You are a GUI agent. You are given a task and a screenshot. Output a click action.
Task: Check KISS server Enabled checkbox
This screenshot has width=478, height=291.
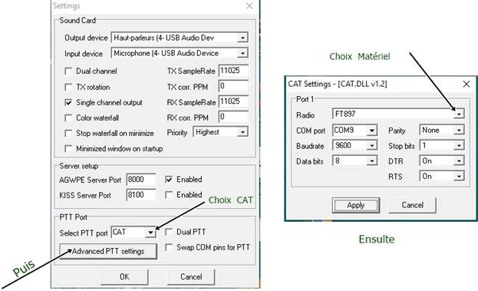point(169,194)
